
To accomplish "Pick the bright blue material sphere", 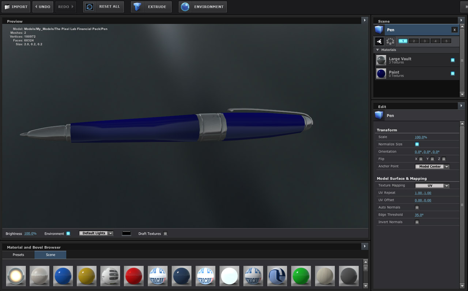I will click(x=63, y=276).
